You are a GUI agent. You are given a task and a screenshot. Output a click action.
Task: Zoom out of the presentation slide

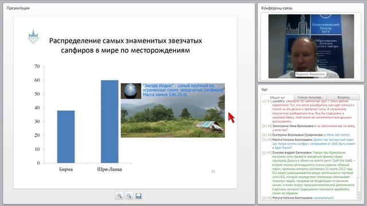[x=129, y=196]
